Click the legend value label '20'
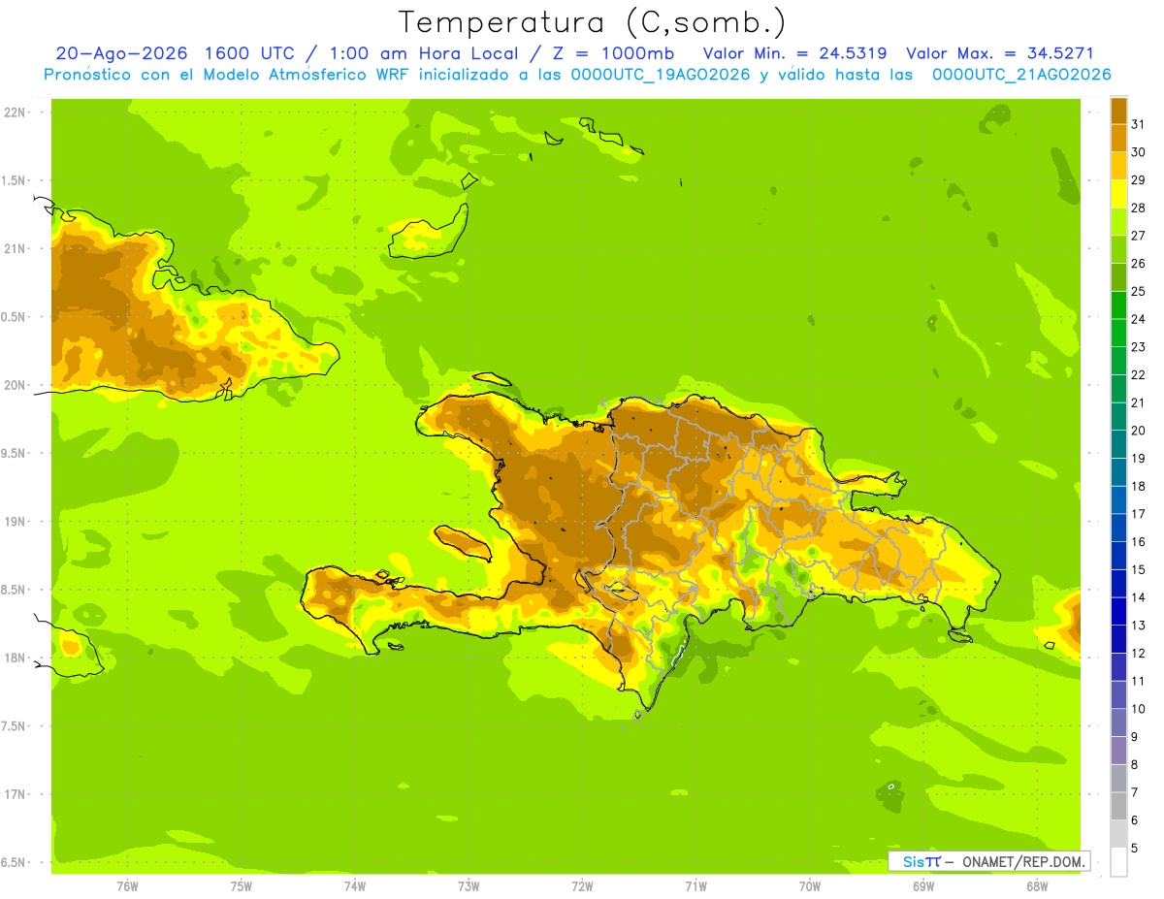This screenshot has width=1164, height=899. pyautogui.click(x=1139, y=430)
